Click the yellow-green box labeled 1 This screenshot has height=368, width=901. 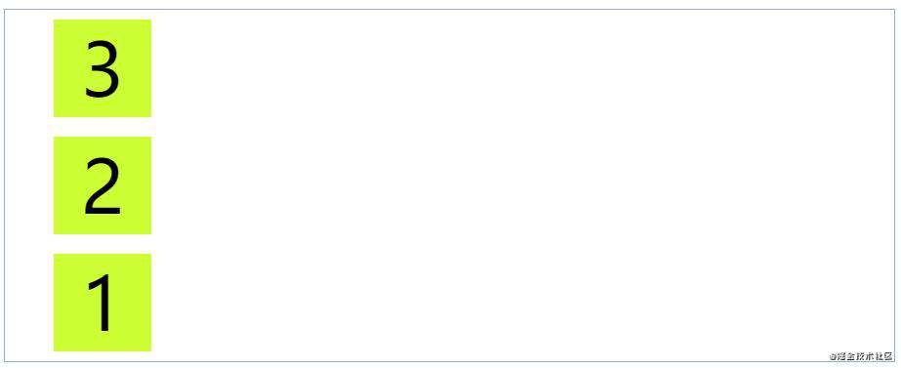click(102, 303)
